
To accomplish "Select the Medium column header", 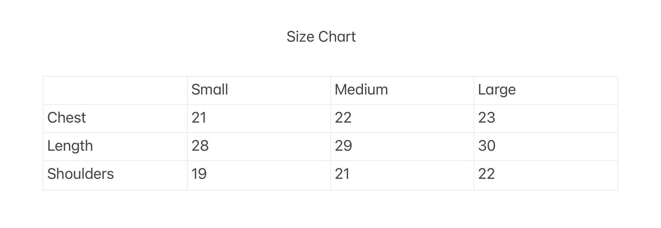I will (x=361, y=90).
